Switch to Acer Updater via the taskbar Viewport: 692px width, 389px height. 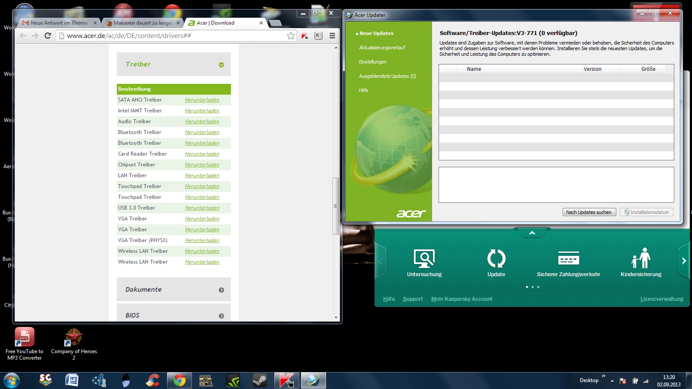pos(314,381)
